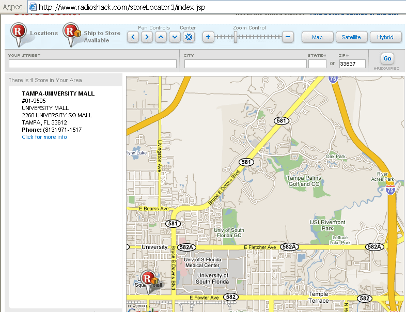Click the Univ of S Florida Medical Center label

[202, 262]
